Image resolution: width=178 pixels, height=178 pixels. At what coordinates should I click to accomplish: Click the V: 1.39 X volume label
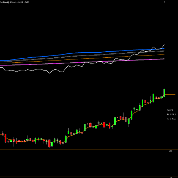point(171,115)
